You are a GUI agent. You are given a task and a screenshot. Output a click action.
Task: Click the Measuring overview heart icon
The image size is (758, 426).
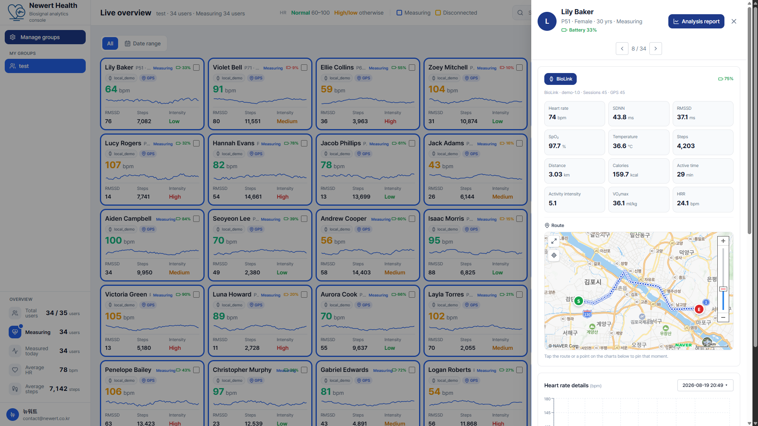15,332
